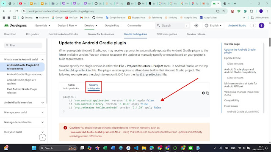Go to Google Play nav item
Image resolution: width=271 pixels, height=152 pixels.
(112, 25)
